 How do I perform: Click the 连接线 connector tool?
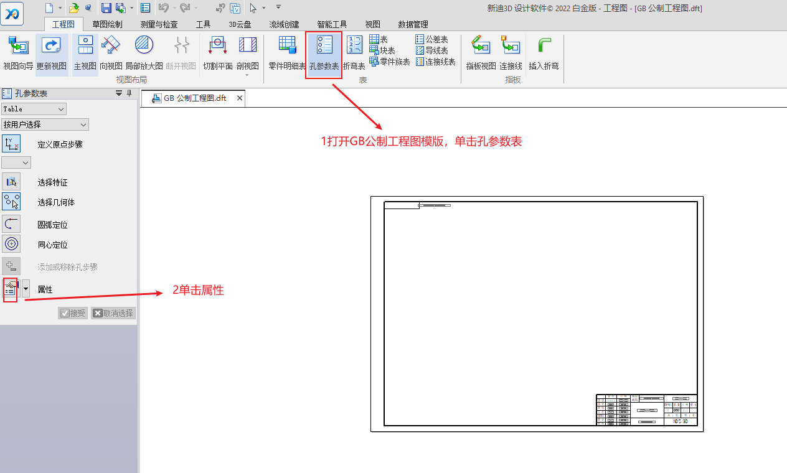[511, 53]
